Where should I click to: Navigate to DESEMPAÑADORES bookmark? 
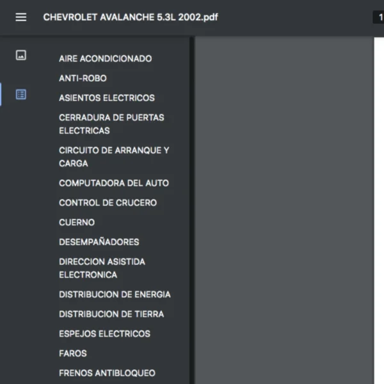tap(99, 243)
